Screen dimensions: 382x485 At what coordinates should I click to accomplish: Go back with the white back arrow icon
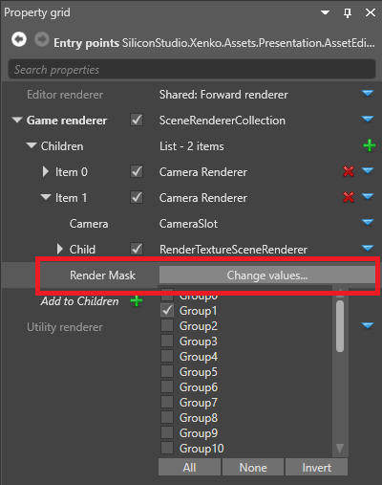[x=19, y=40]
